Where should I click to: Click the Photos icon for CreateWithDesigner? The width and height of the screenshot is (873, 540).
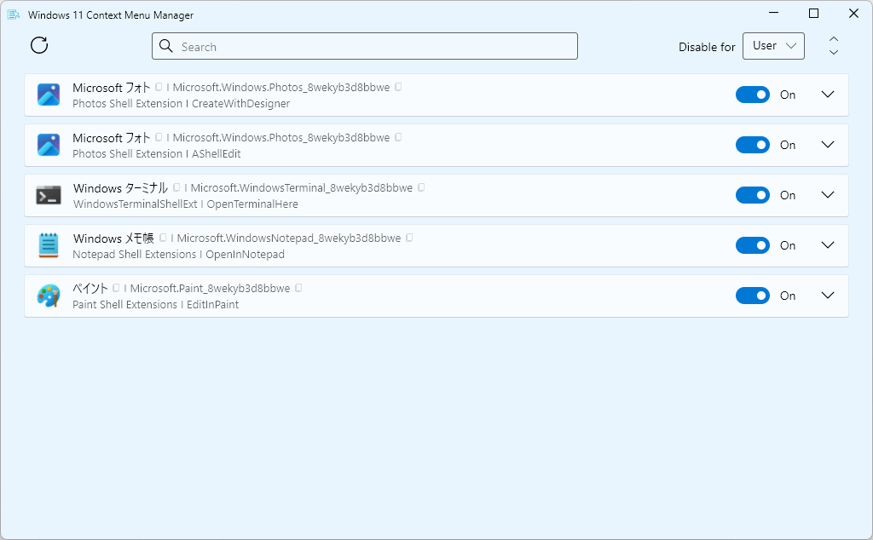[x=49, y=95]
